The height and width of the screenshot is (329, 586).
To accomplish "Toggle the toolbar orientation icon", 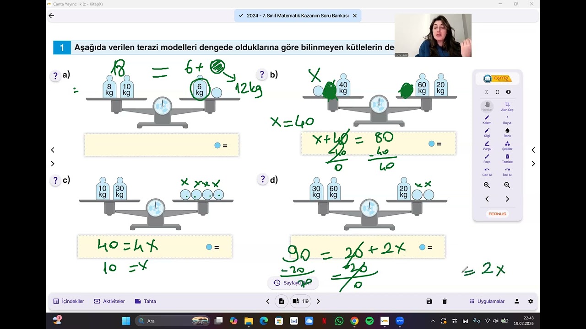I will coord(508,92).
